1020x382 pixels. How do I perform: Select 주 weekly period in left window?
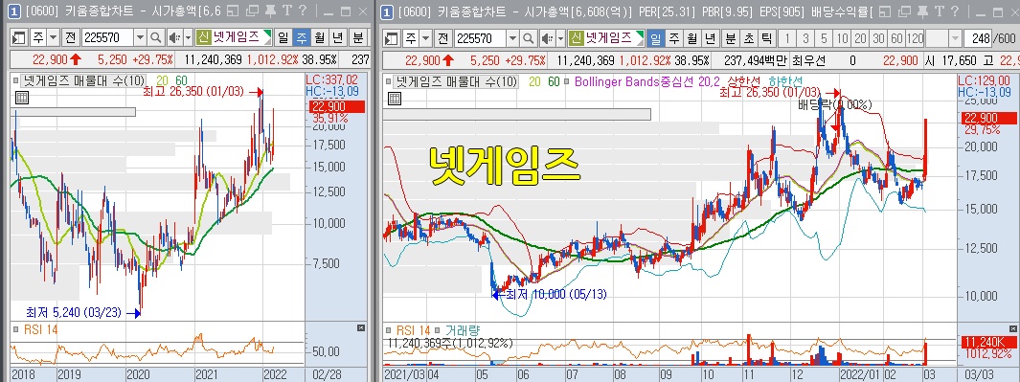(x=301, y=37)
